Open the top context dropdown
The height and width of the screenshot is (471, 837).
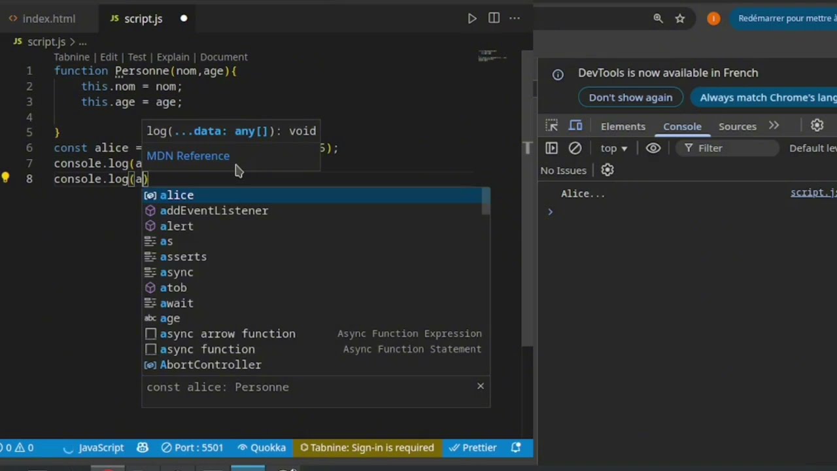coord(614,148)
